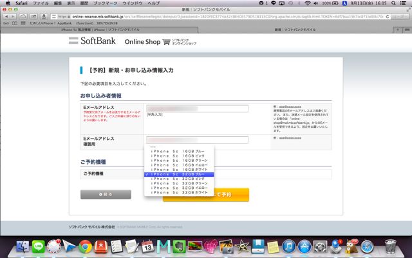Open the pink globe app in Dock
The image size is (412, 258).
(211, 246)
